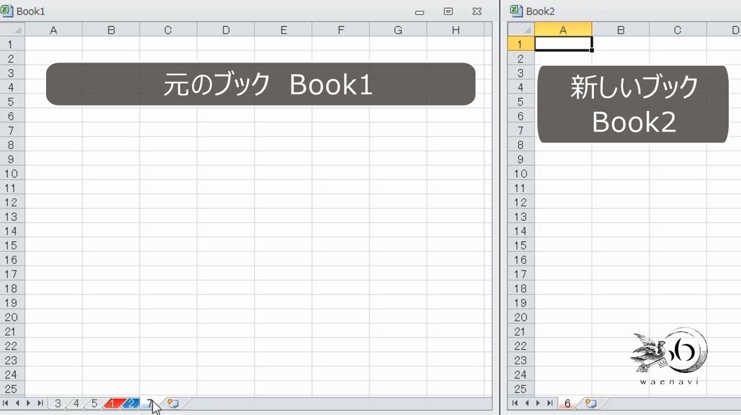The width and height of the screenshot is (741, 415).
Task: Select sheet tab 7 in Book1
Action: click(x=150, y=404)
